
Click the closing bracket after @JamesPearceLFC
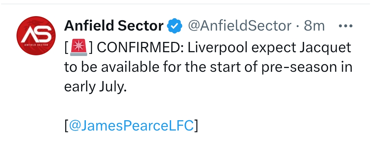196,126
